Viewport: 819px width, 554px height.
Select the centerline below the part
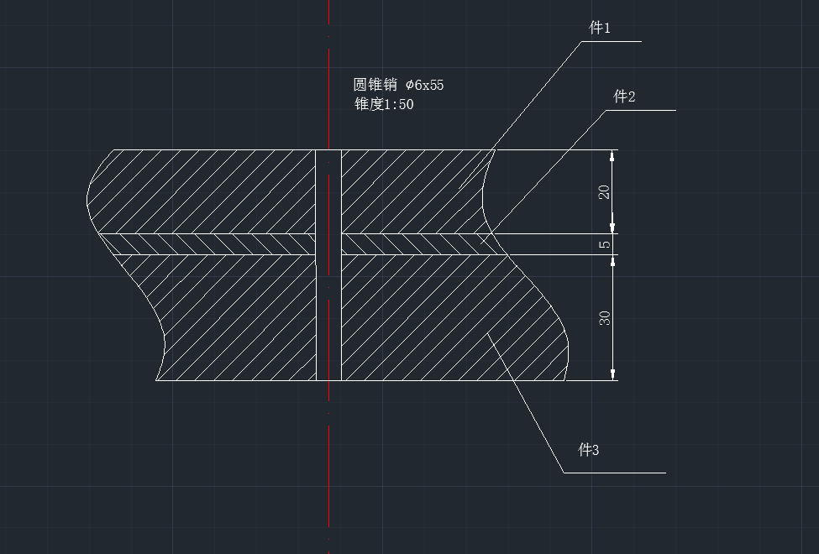click(328, 470)
